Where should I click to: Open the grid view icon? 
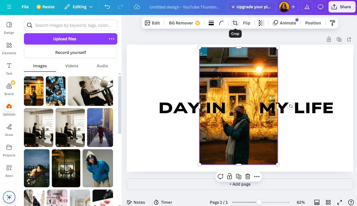point(328,202)
